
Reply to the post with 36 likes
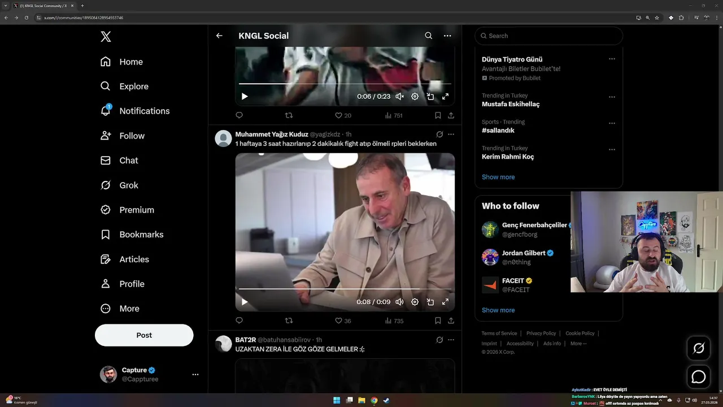pos(239,321)
